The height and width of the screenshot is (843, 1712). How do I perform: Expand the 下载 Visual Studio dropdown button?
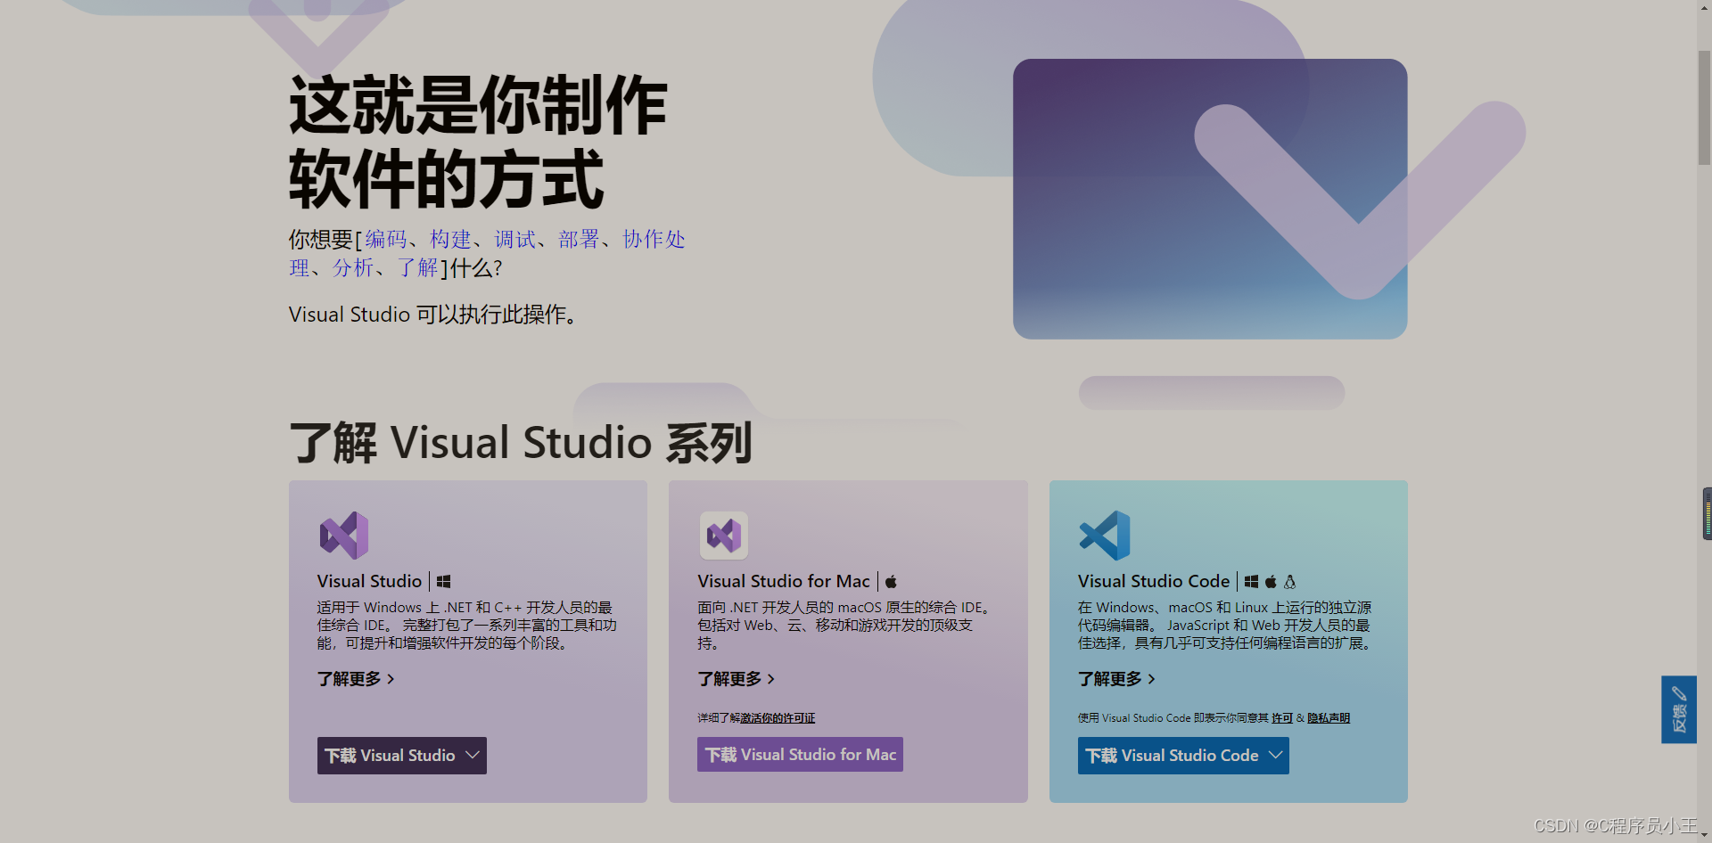tap(402, 756)
